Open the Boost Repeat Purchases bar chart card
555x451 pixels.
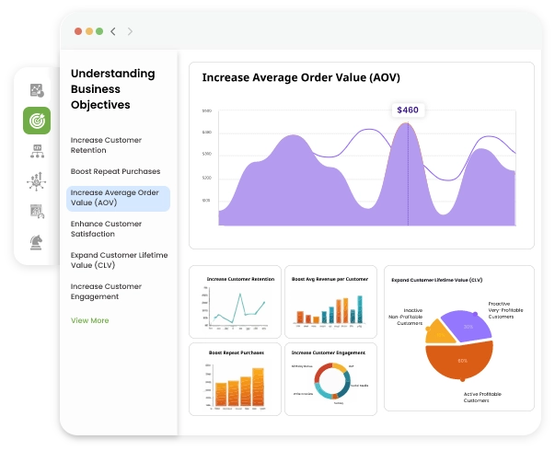(x=235, y=379)
